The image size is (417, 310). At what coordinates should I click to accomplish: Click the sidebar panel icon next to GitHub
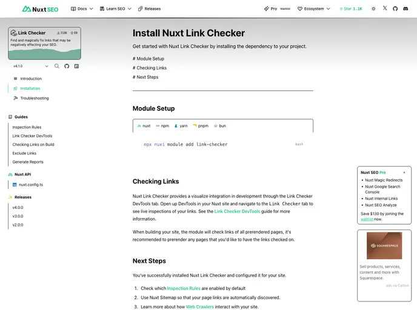76,66
